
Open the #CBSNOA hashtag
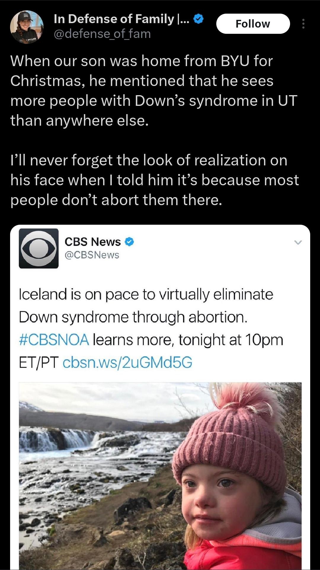tap(54, 340)
